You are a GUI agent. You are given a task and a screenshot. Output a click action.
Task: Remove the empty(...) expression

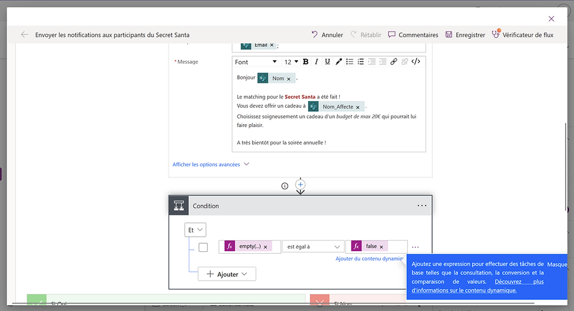pos(265,247)
